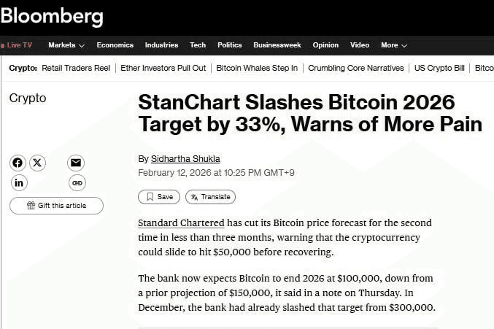Open the Bloomberg homepage logo
Viewport: 494px width, 329px height.
(x=52, y=17)
